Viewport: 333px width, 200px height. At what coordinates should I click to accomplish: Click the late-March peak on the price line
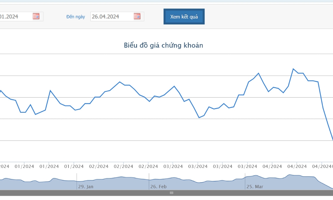[258, 73]
